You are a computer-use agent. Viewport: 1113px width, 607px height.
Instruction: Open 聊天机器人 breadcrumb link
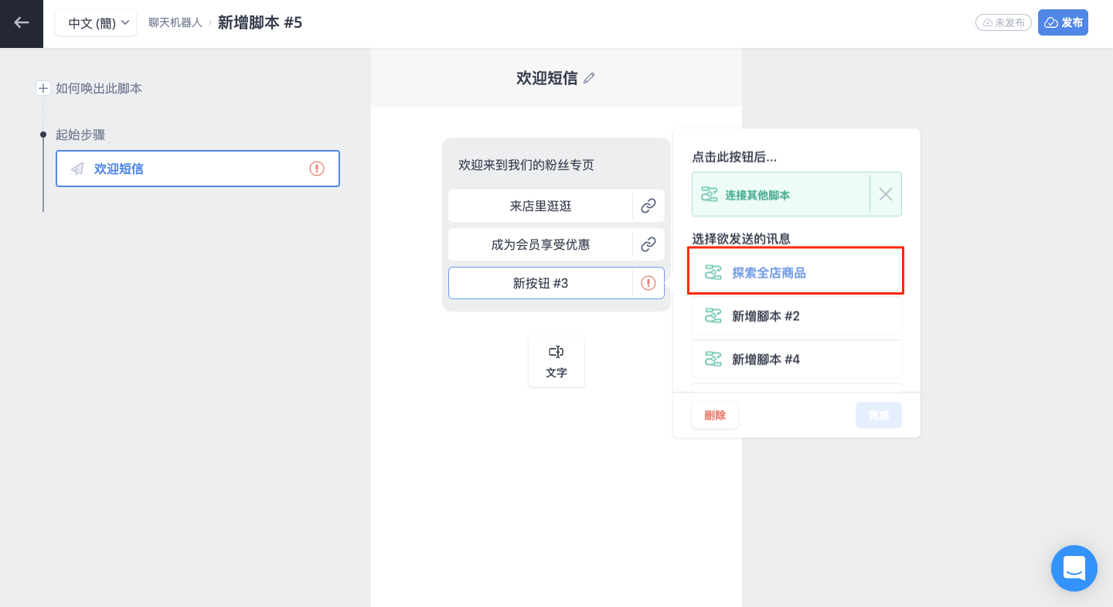point(175,22)
